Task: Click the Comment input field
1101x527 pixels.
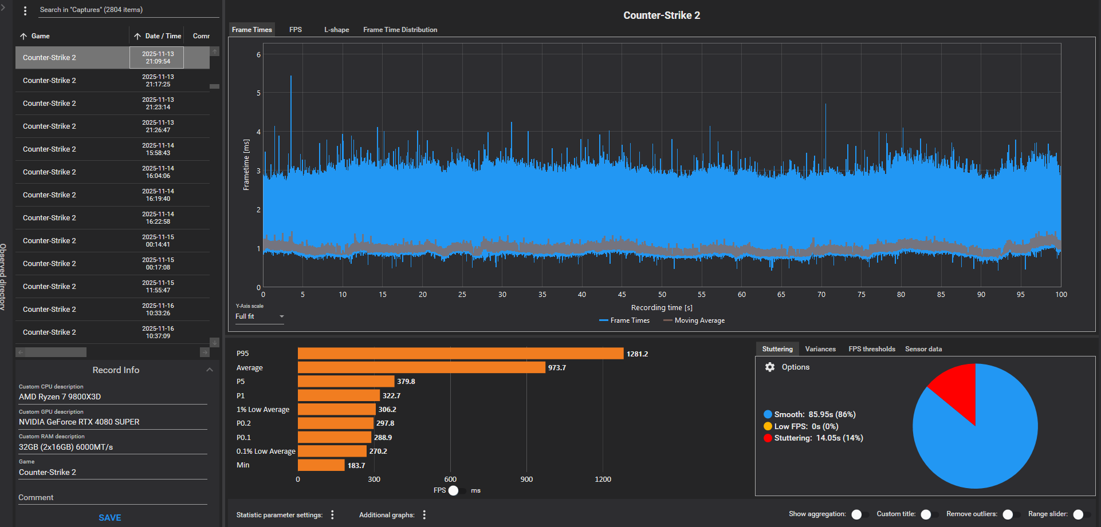Action: pos(112,497)
